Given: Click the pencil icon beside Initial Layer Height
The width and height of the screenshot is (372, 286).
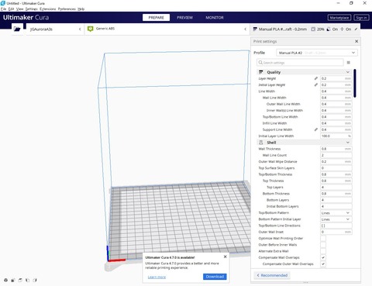Looking at the screenshot, I should (315, 84).
